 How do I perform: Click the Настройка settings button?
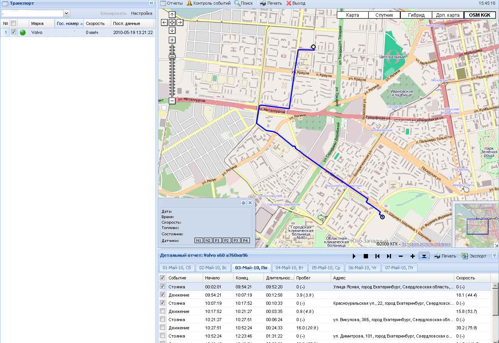[142, 13]
